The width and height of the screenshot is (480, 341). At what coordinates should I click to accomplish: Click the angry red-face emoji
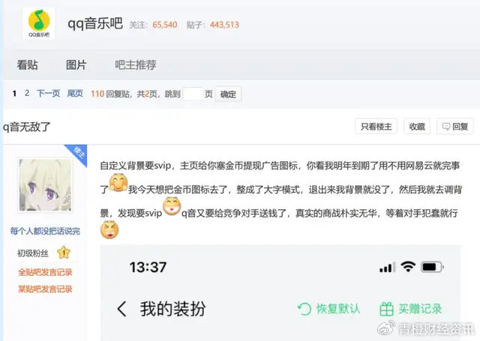click(x=109, y=229)
